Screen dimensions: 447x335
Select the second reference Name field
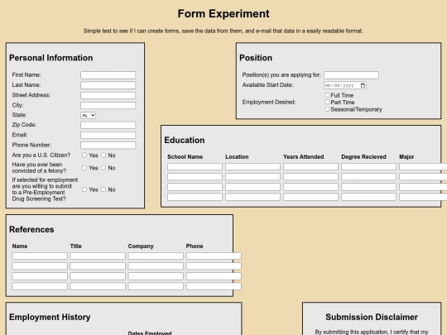coord(40,266)
